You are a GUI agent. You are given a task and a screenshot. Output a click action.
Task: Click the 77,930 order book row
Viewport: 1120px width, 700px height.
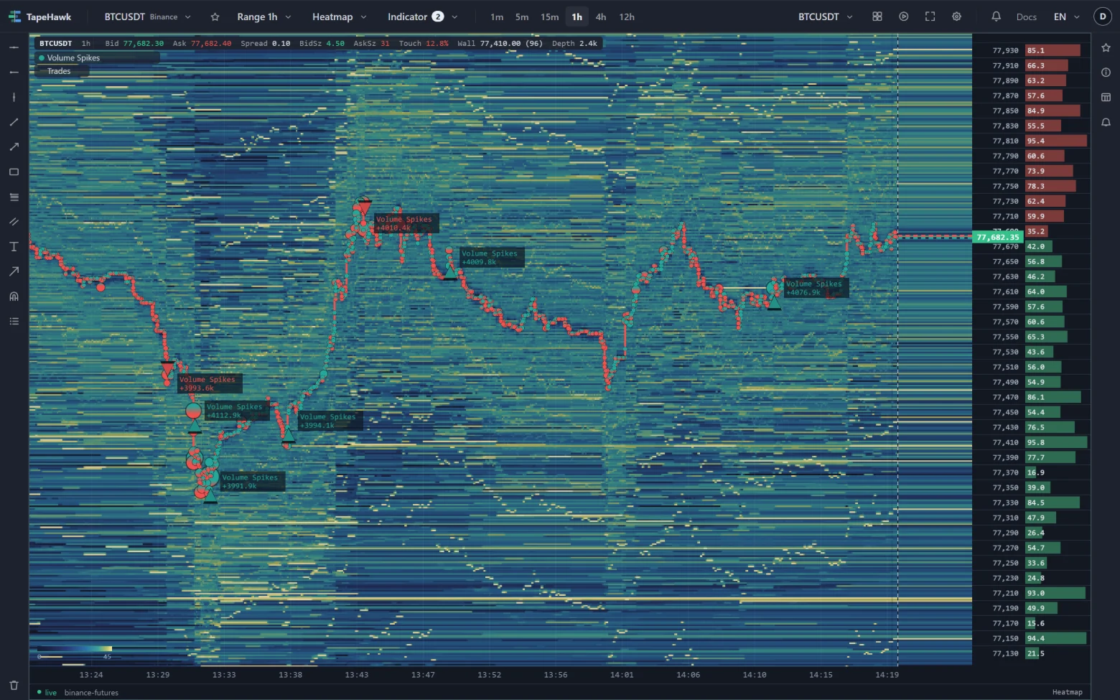tap(1032, 50)
